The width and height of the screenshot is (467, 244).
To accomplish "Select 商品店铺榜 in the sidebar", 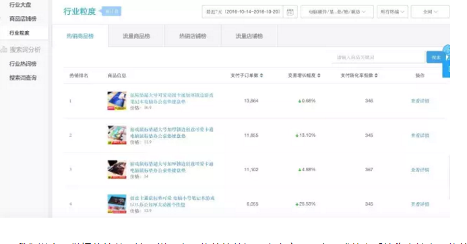I will click(x=23, y=19).
